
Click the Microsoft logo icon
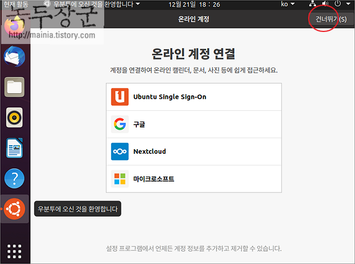pos(120,179)
